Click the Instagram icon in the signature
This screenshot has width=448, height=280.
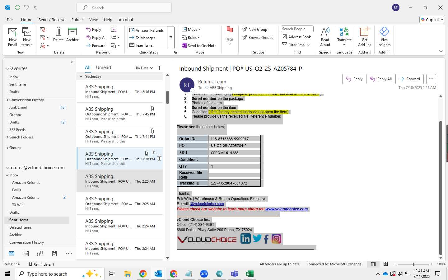(276, 239)
